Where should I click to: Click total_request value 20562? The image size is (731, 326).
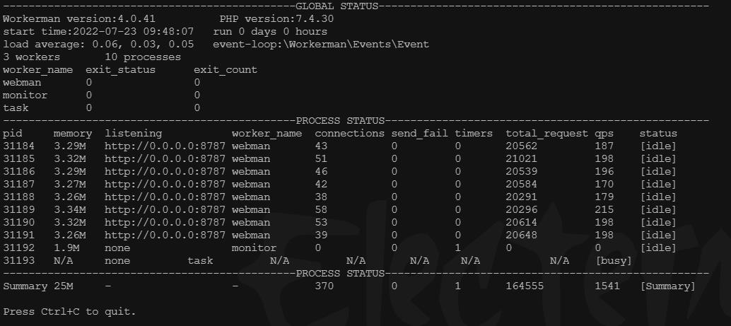[522, 146]
